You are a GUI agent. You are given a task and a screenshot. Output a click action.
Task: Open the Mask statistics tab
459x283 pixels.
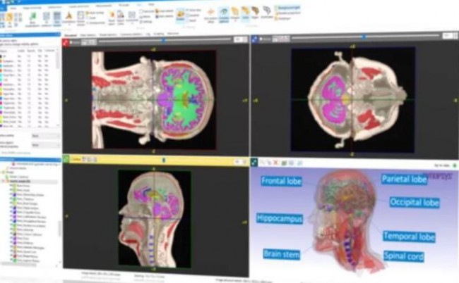88,33
